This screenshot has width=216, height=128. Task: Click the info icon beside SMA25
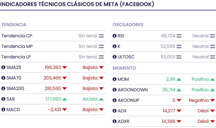(x=3, y=67)
